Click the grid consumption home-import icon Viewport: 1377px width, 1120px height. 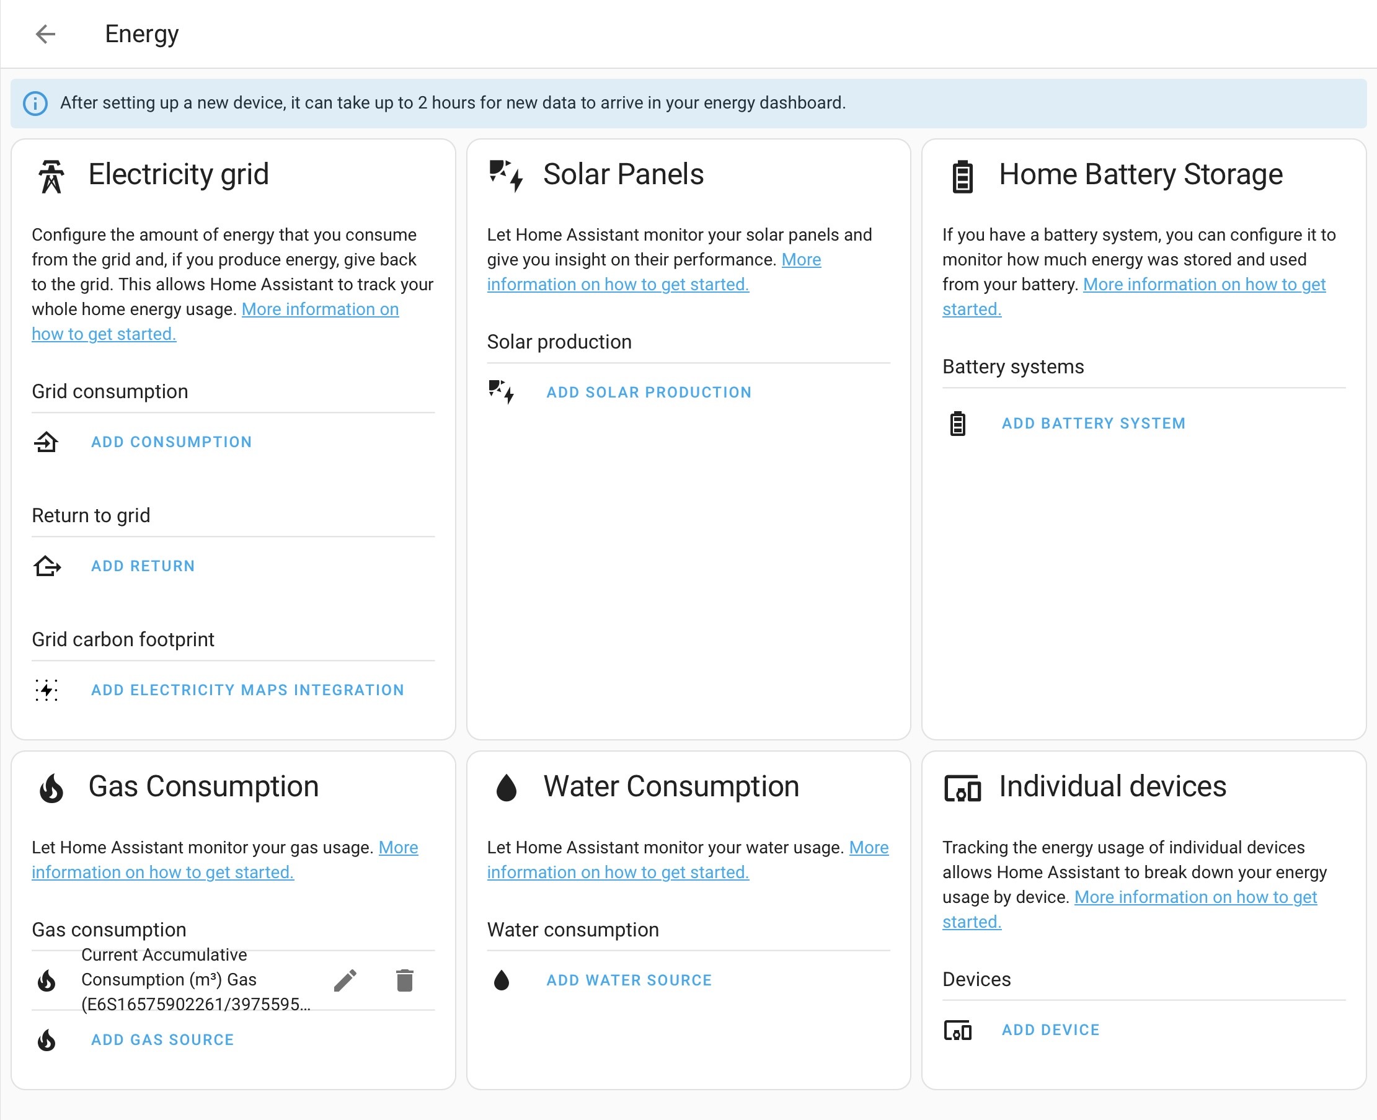[46, 442]
